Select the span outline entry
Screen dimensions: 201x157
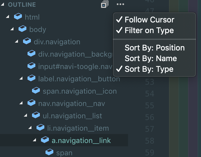(x=64, y=153)
